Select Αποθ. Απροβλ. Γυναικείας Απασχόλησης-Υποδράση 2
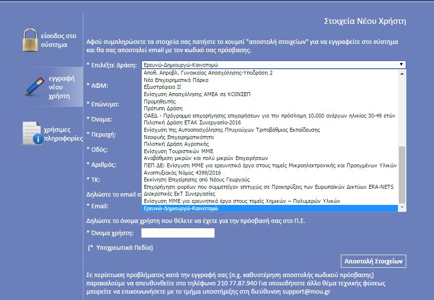The image size is (434, 300). [270, 73]
